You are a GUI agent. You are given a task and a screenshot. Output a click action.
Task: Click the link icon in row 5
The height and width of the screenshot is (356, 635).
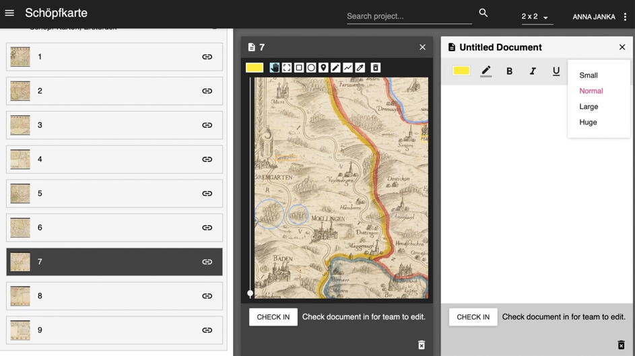coord(207,193)
